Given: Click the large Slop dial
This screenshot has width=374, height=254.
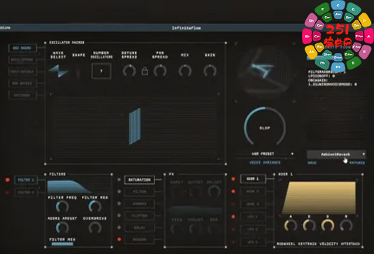Looking at the screenshot, I should 265,127.
